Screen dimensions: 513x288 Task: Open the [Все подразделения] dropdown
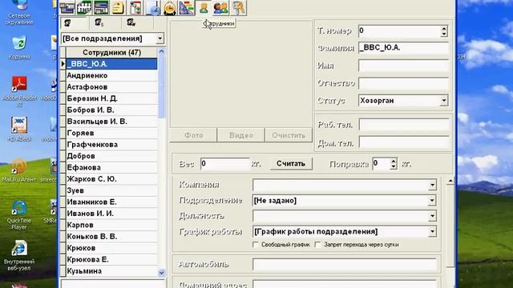click(160, 38)
